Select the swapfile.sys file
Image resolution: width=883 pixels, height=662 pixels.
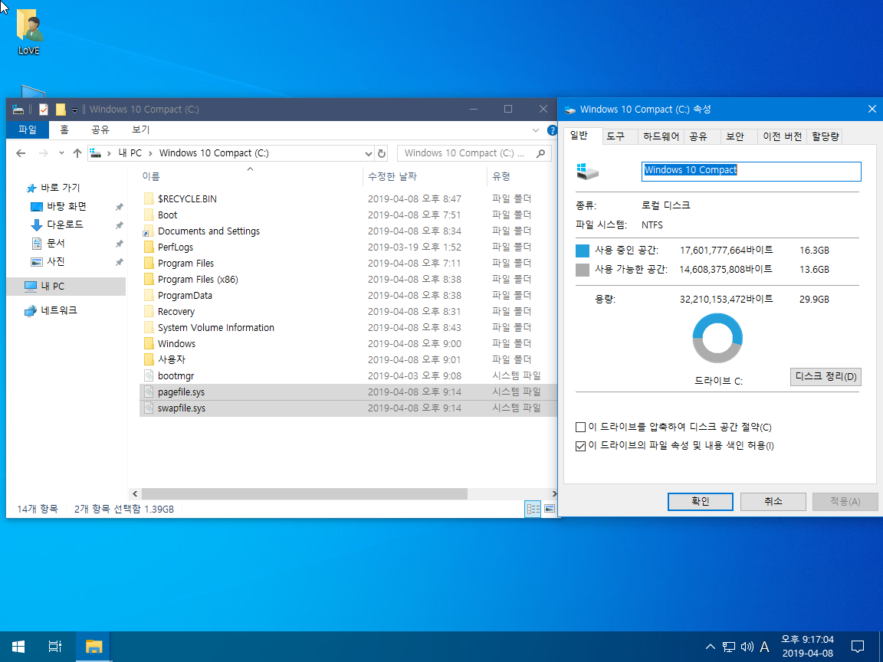point(182,408)
